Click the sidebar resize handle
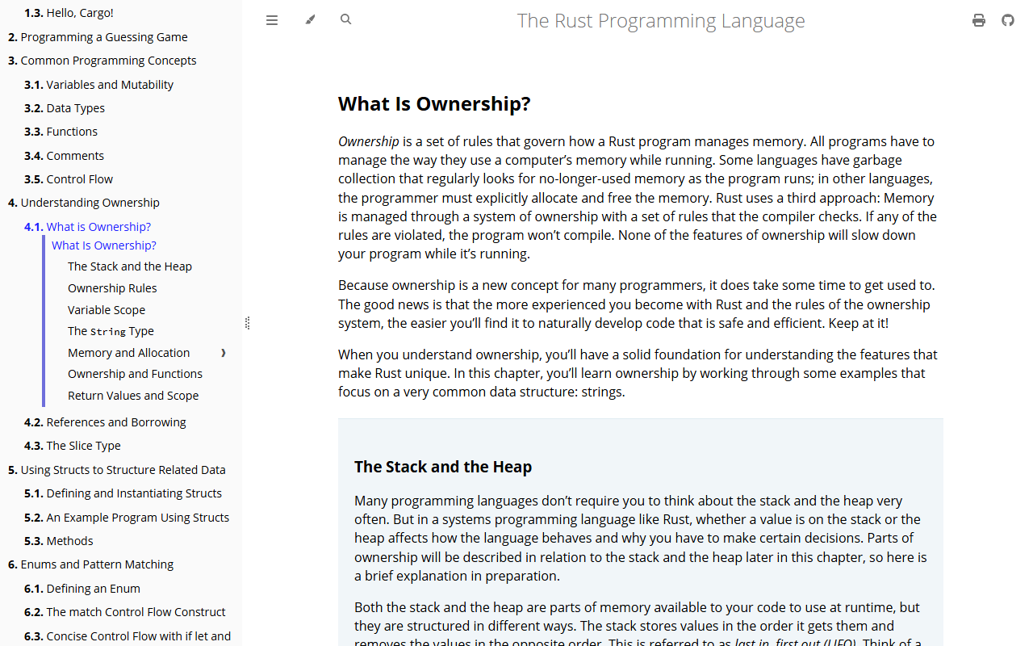Screen dimensions: 1033x646 coord(247,323)
